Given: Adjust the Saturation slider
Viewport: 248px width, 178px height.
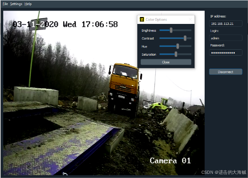Looking at the screenshot, I should (176, 54).
